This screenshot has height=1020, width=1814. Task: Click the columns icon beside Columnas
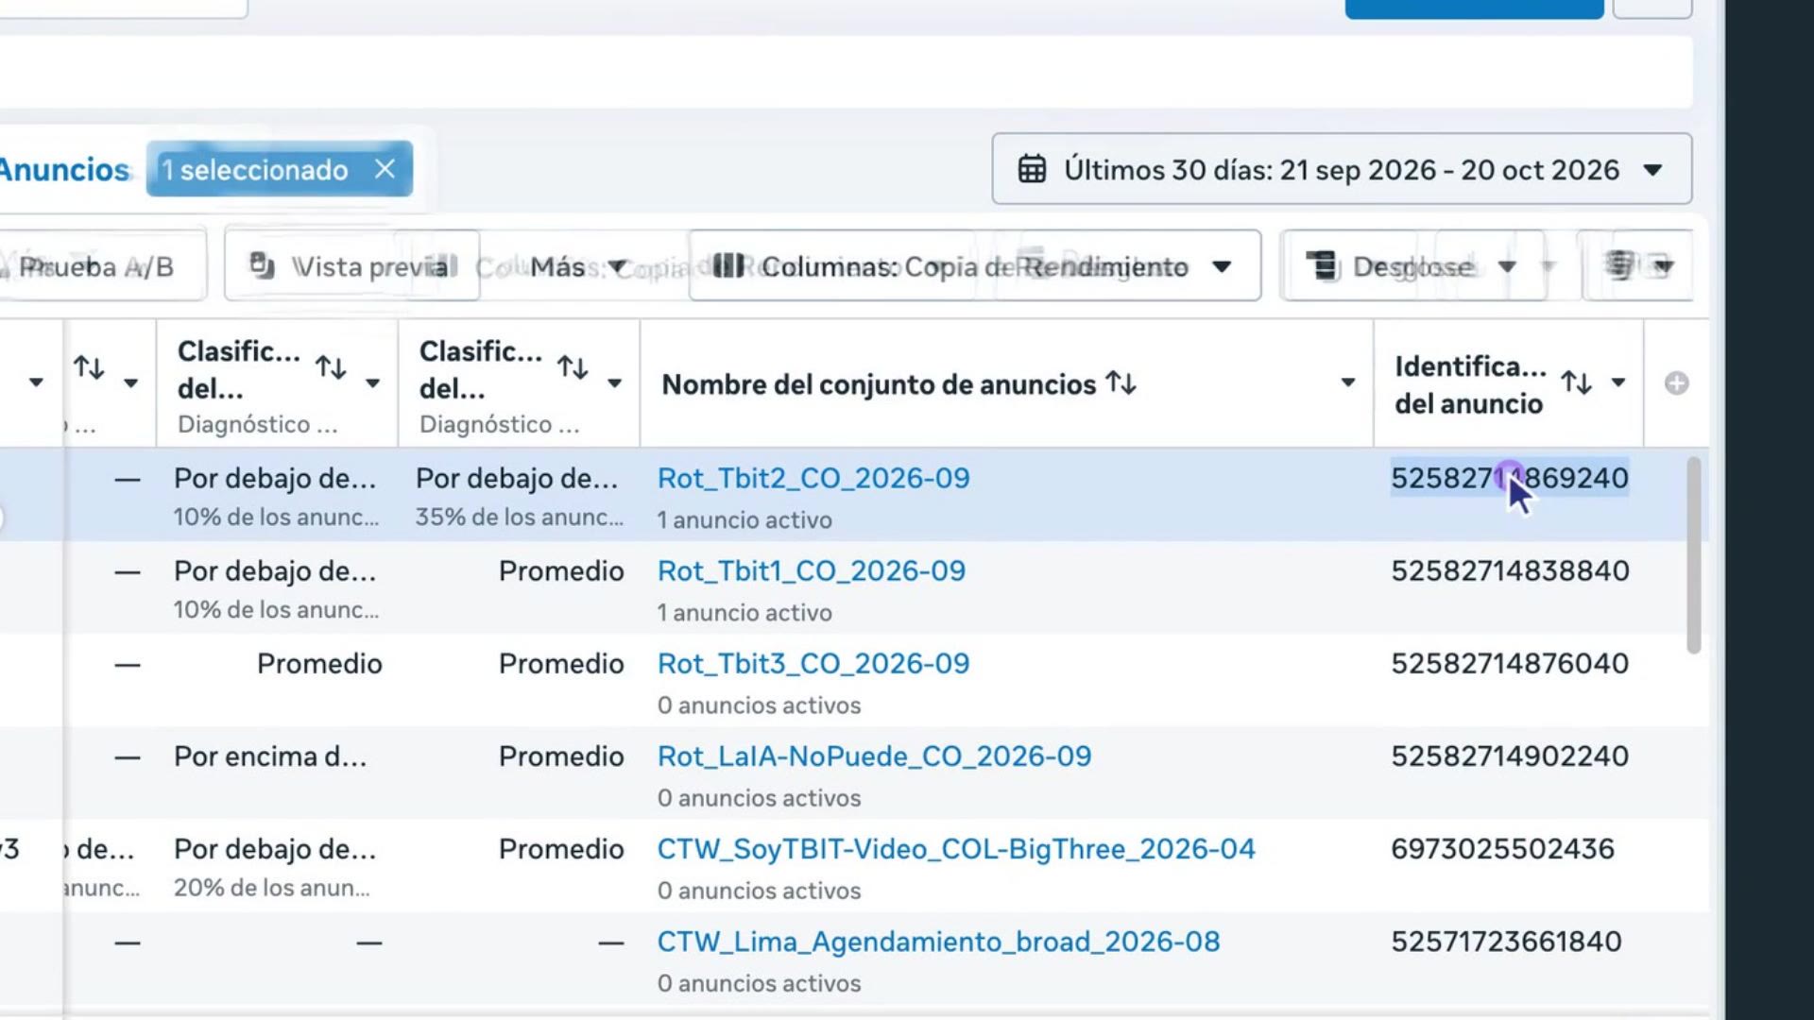pyautogui.click(x=728, y=265)
